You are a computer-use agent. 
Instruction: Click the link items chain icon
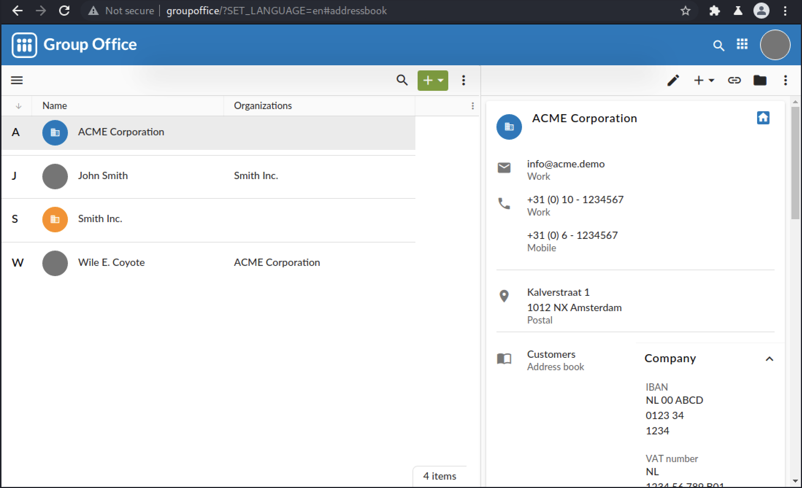coord(734,80)
